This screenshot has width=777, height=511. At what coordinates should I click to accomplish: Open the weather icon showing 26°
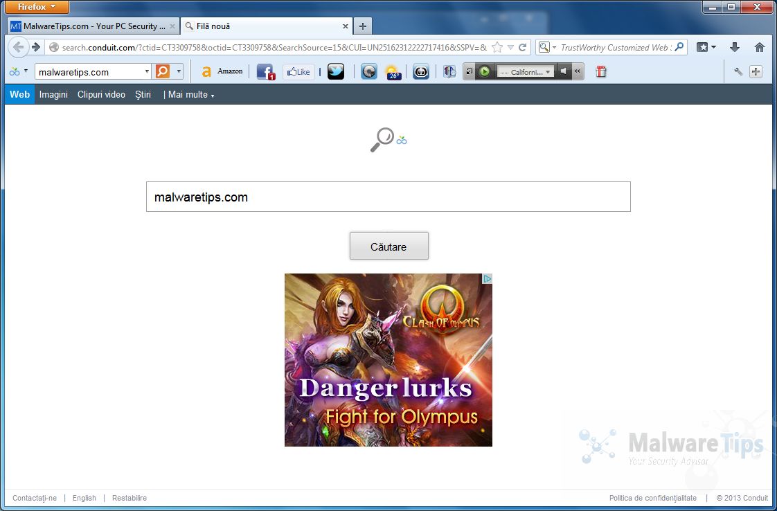pyautogui.click(x=393, y=73)
